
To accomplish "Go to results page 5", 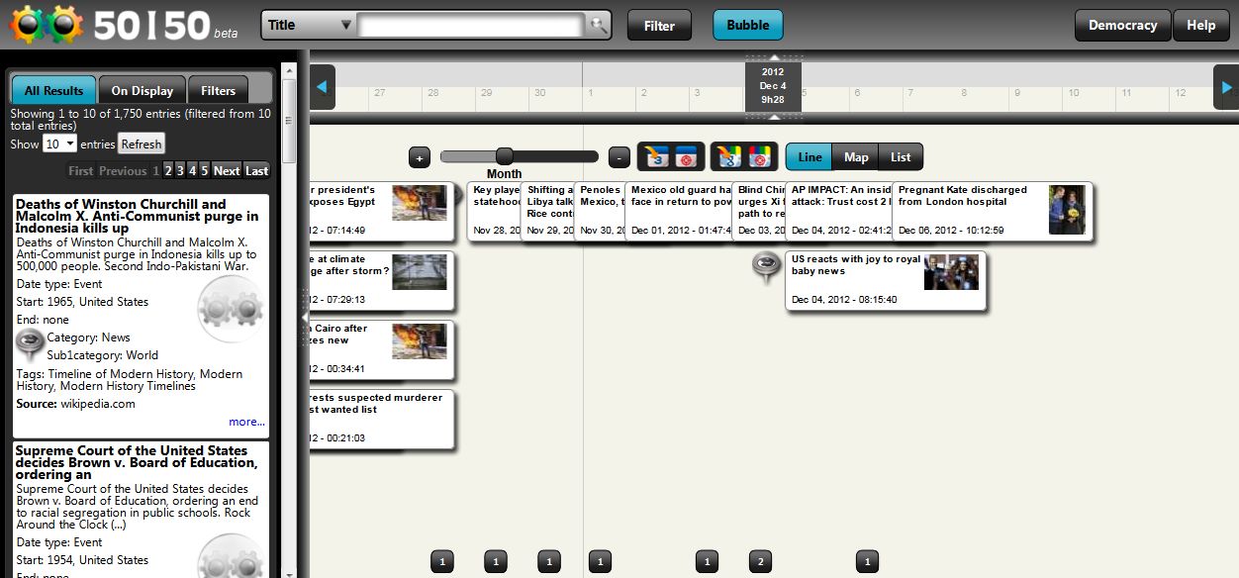I will point(204,170).
